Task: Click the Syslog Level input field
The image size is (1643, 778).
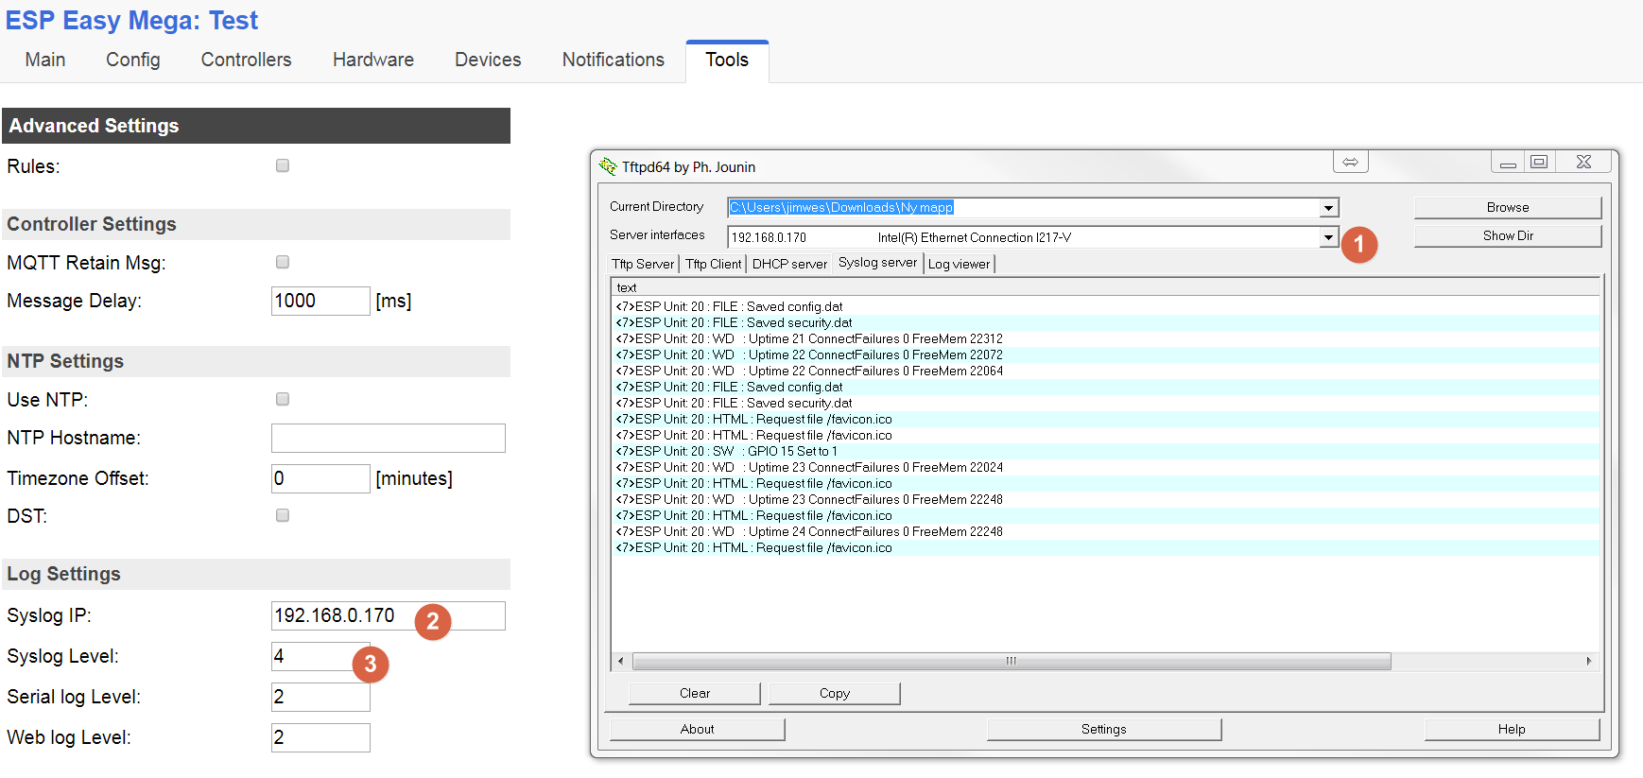Action: point(320,656)
